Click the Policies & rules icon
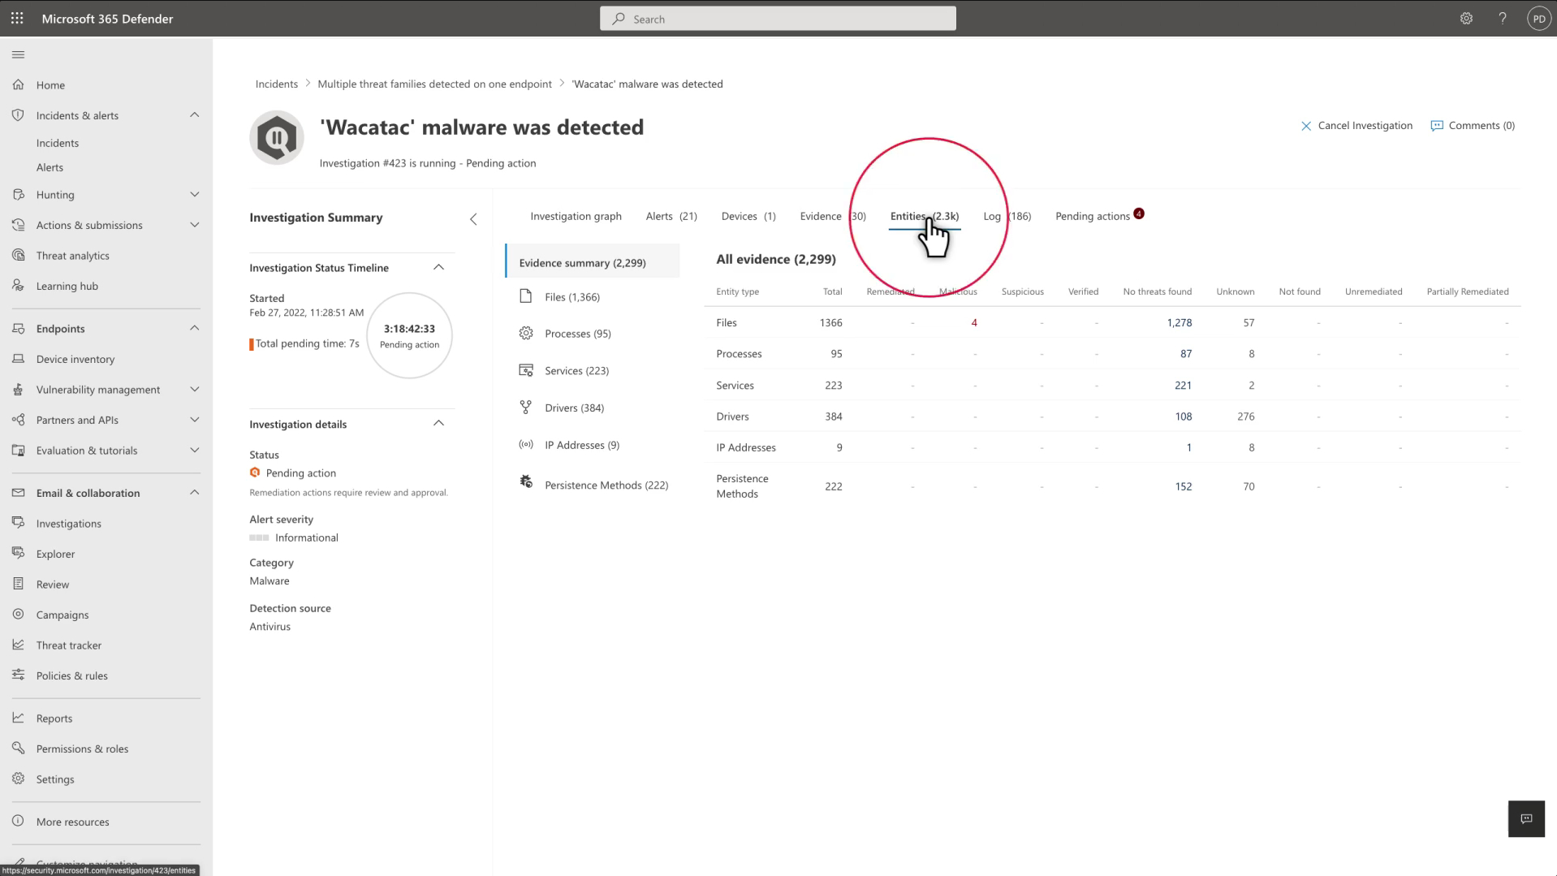This screenshot has width=1557, height=876. pyautogui.click(x=18, y=675)
